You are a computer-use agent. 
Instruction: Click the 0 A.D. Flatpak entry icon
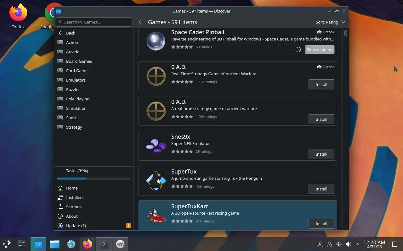(x=156, y=76)
